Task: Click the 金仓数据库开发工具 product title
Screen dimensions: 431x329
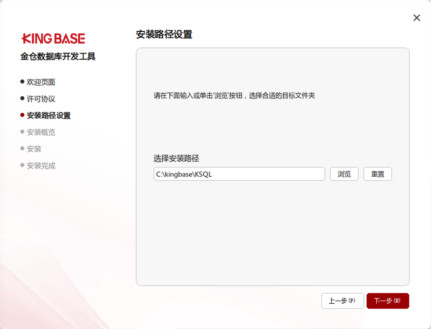Action: 58,56
